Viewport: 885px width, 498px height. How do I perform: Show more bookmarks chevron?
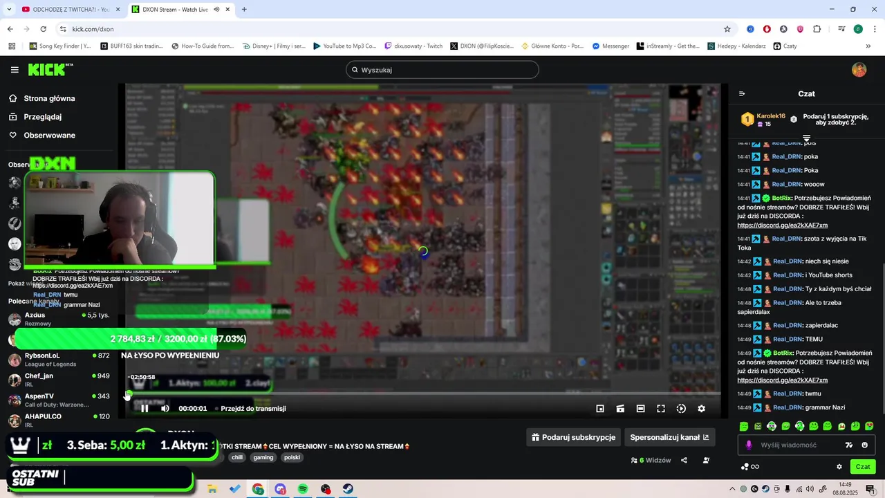tap(868, 46)
